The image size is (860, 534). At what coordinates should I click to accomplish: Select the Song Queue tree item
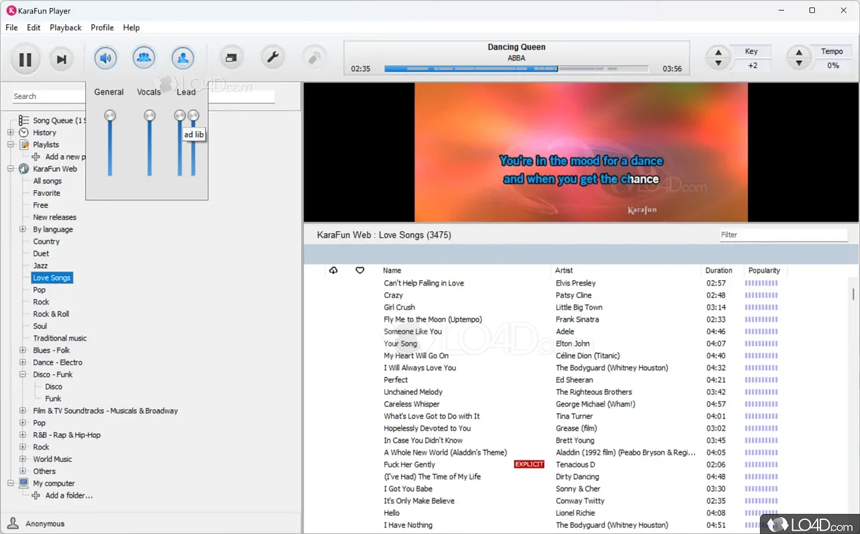(x=59, y=120)
